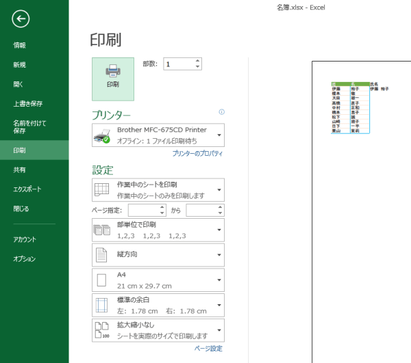The height and width of the screenshot is (363, 411).
Task: Select 上書き保存 in the sidebar
Action: (x=34, y=104)
